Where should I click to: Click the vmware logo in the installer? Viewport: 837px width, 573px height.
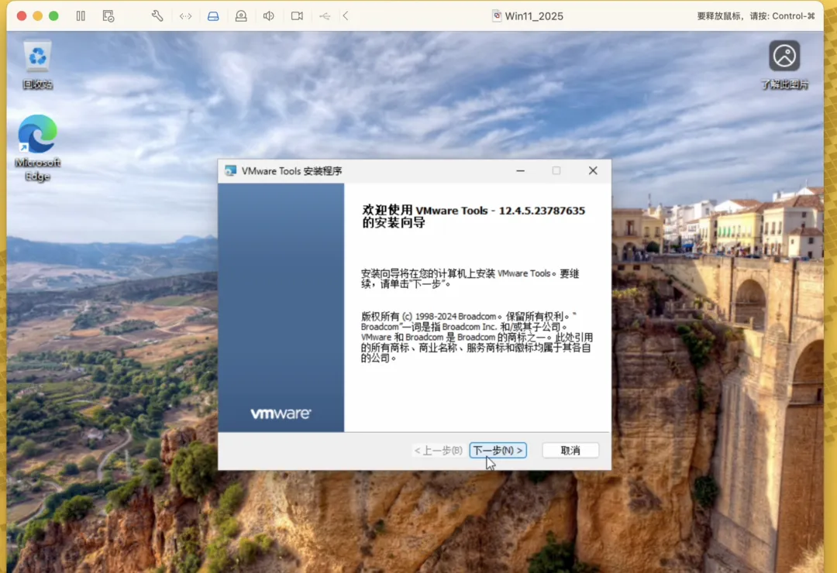281,413
